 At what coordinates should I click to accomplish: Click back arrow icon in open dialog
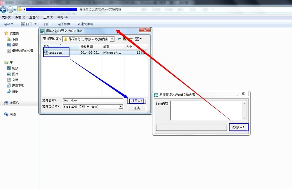pyautogui.click(x=119, y=39)
